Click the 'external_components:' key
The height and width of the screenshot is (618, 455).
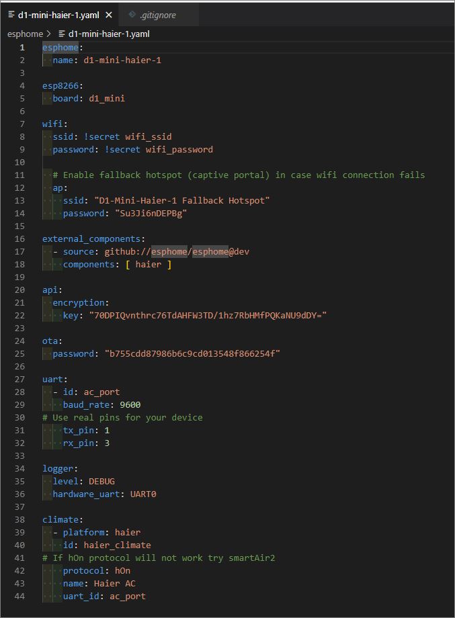click(93, 238)
